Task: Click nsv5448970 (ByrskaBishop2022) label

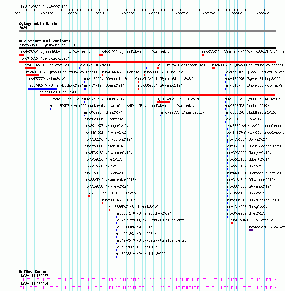Action: [x=55, y=85]
